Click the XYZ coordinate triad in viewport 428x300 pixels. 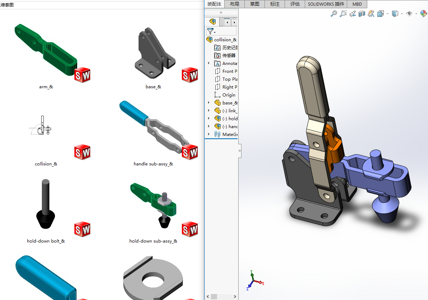[255, 281]
